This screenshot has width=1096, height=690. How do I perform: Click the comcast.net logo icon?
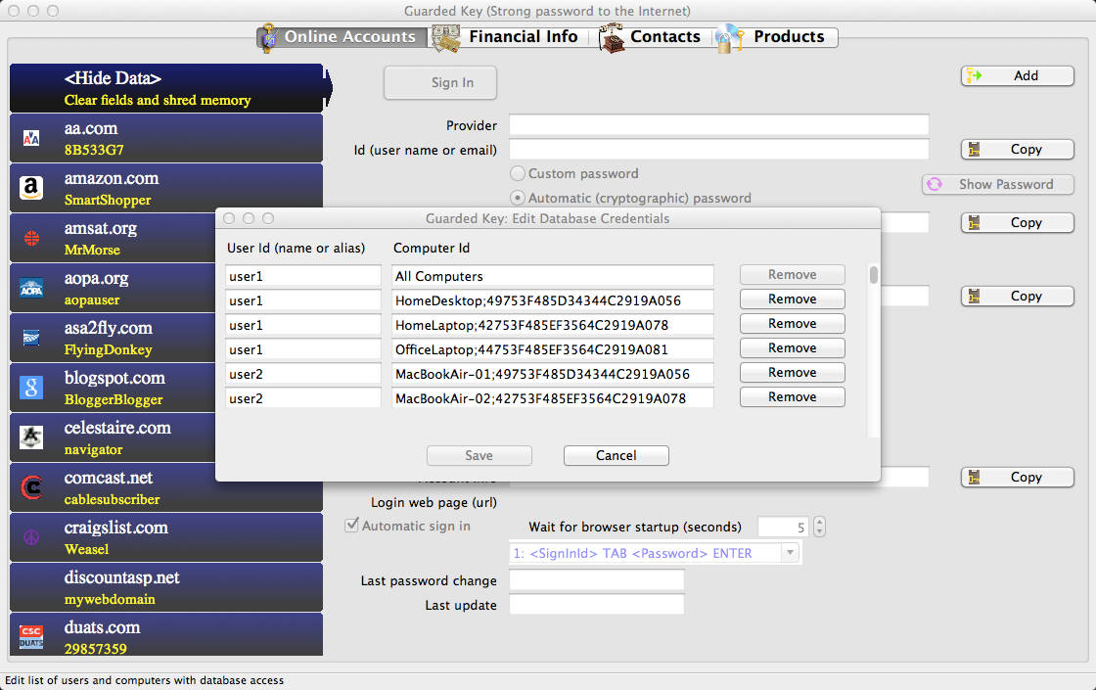pyautogui.click(x=31, y=487)
